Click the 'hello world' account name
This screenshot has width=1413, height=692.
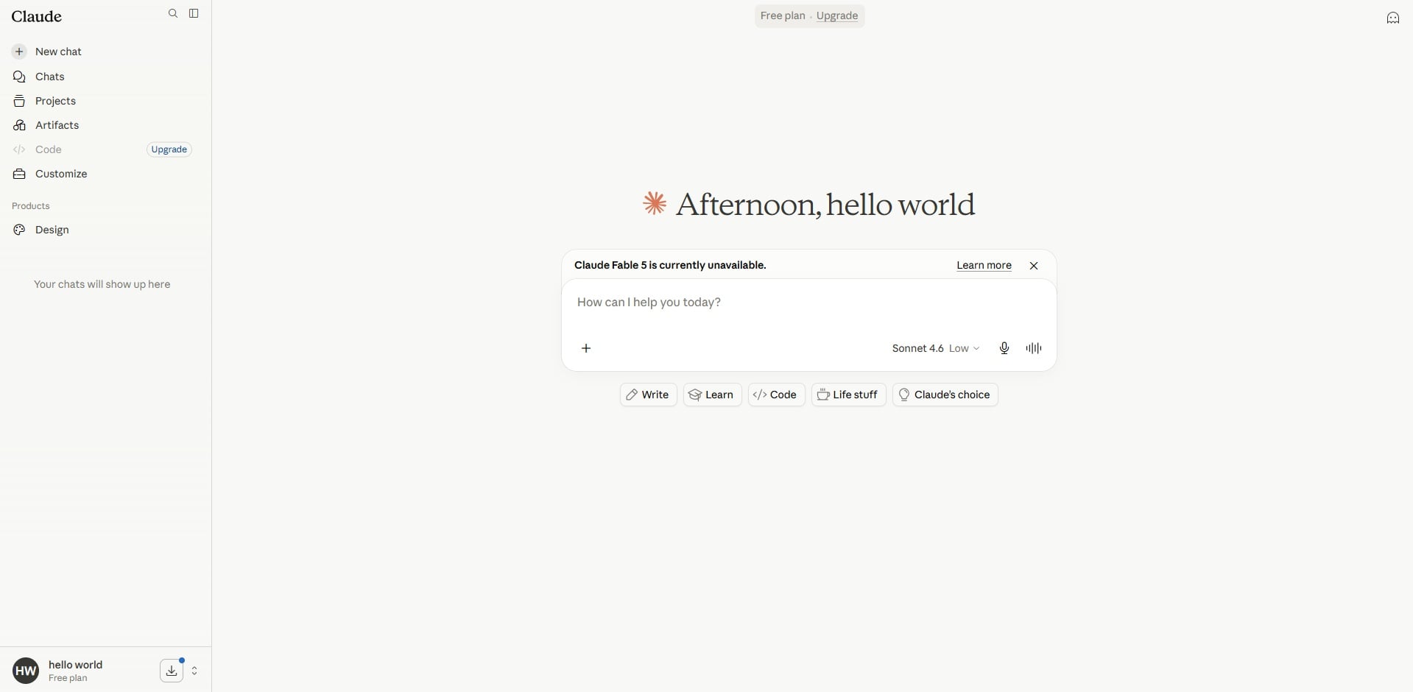pyautogui.click(x=75, y=665)
